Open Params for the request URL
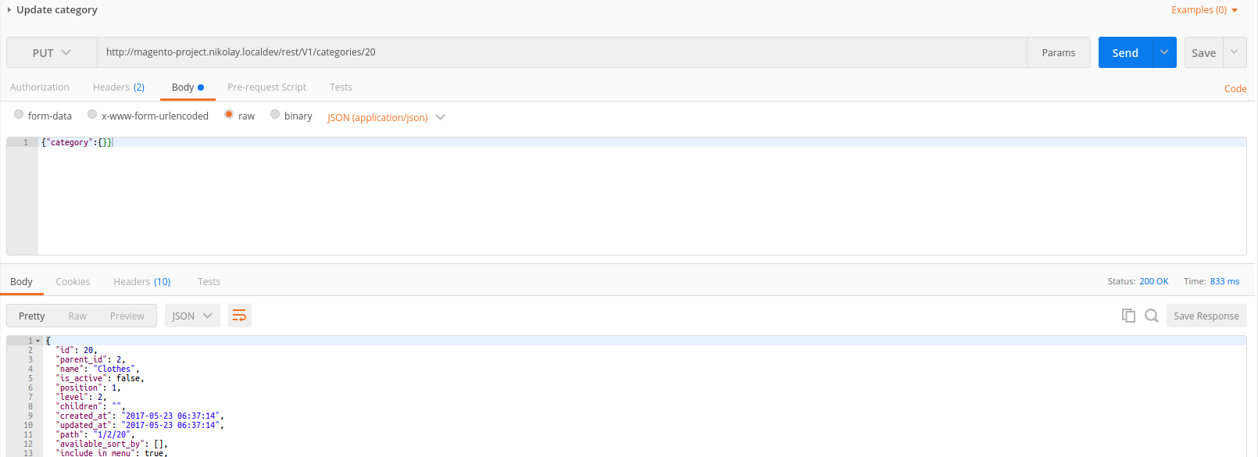 1058,52
